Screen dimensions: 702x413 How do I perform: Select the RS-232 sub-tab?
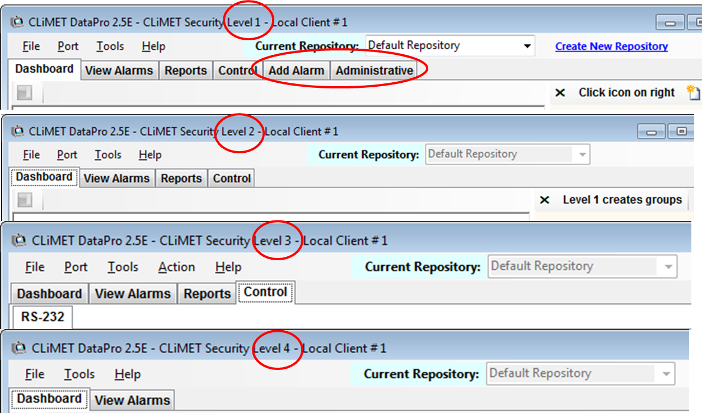[x=43, y=317]
